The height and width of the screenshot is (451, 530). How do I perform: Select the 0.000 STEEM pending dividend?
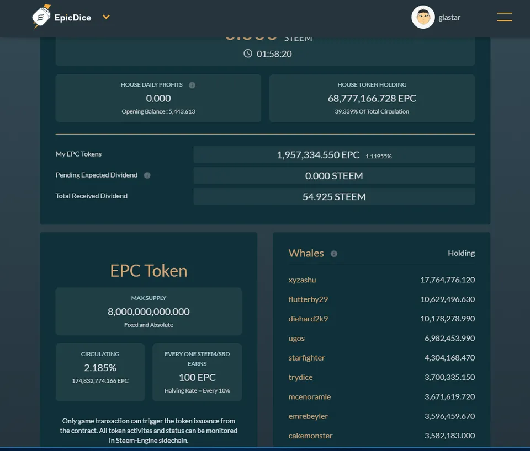pyautogui.click(x=334, y=176)
